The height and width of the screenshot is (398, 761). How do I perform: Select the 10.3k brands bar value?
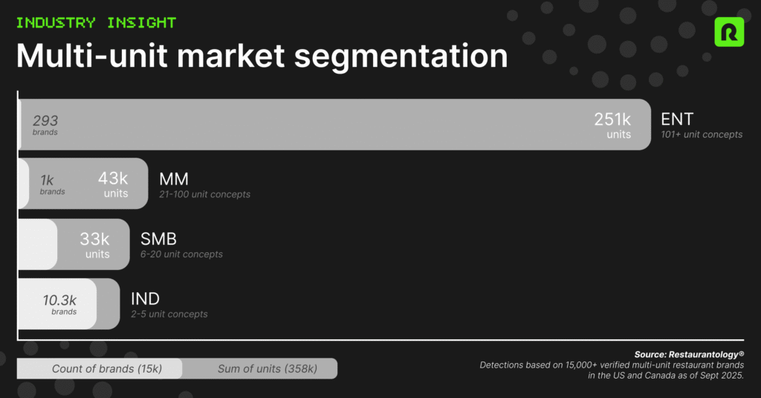(61, 304)
